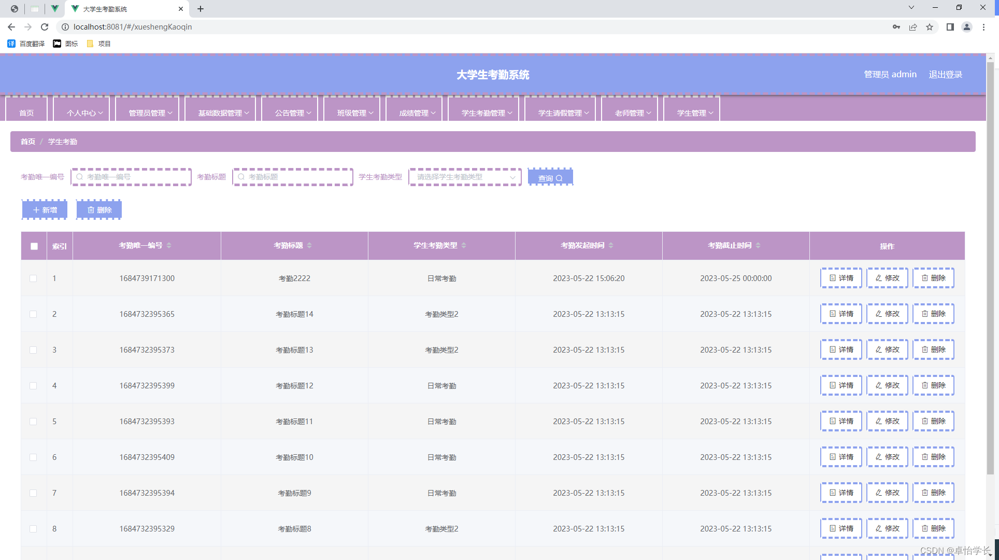
Task: Click 详情 for the 考勤2222 row
Action: (841, 278)
